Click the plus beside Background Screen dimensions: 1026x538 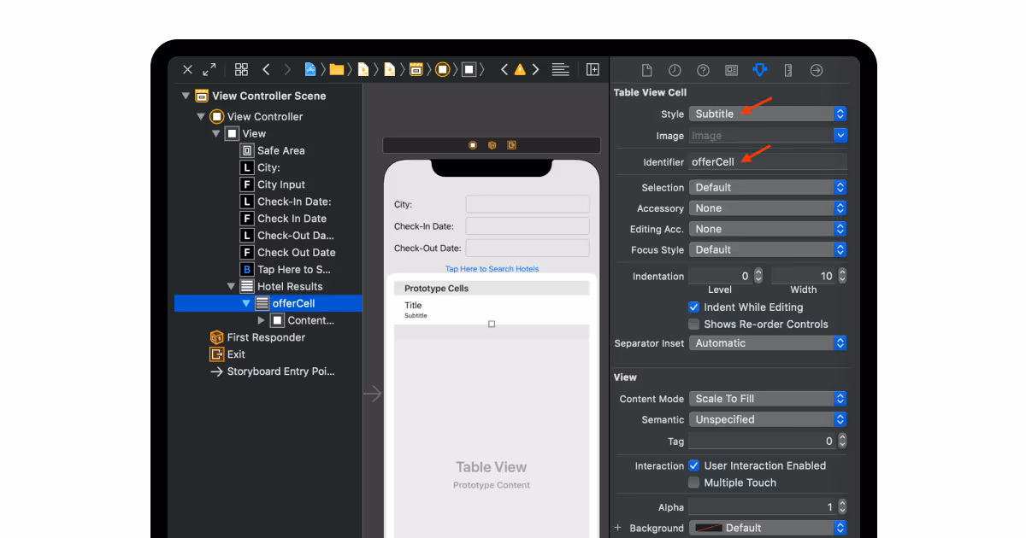point(618,528)
